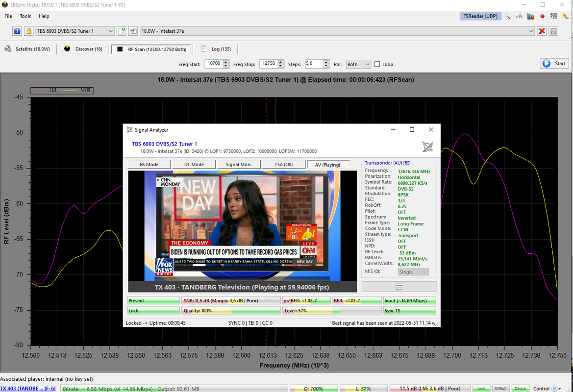This screenshot has width=573, height=392.
Task: Click the Level 57% bar in Signal Analyzer
Action: pos(331,311)
